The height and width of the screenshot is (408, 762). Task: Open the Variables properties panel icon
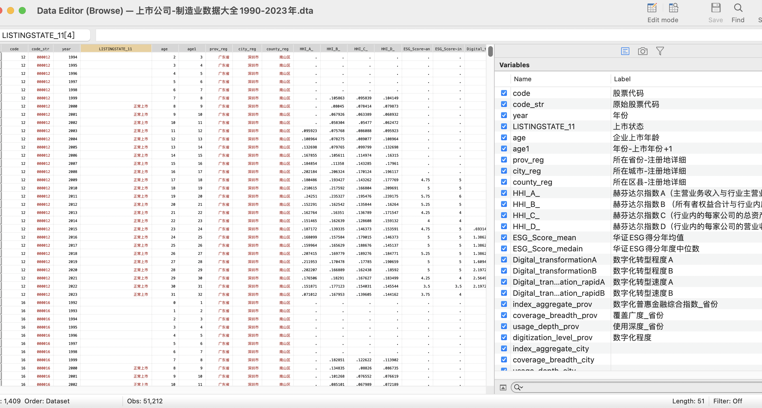[x=625, y=51]
